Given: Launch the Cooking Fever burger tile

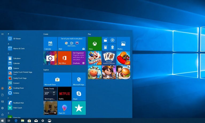Looking at the screenshot, I should pyautogui.click(x=123, y=72).
